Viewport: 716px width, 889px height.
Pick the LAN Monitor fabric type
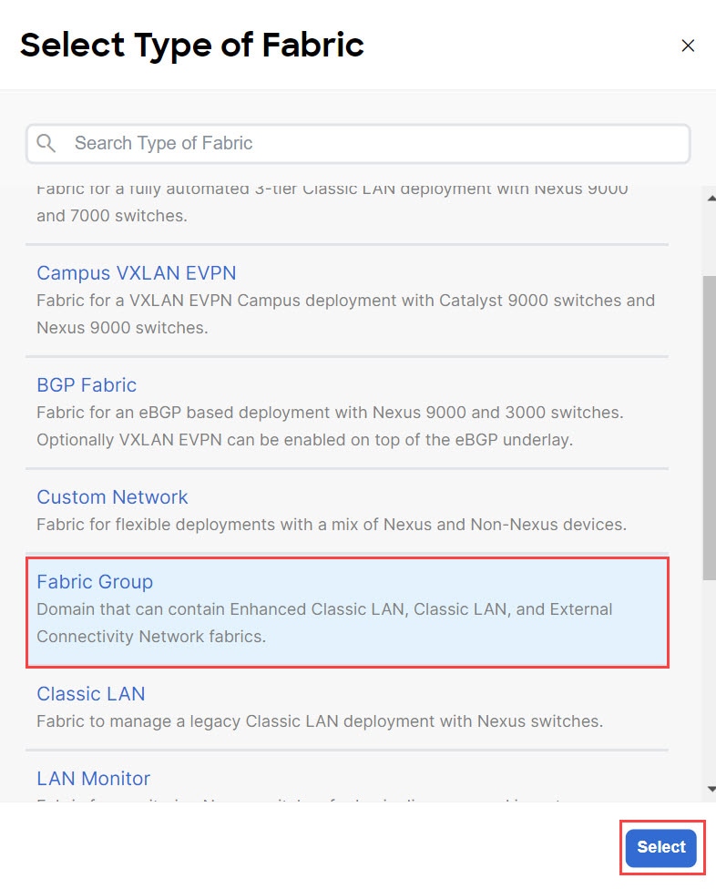point(93,779)
